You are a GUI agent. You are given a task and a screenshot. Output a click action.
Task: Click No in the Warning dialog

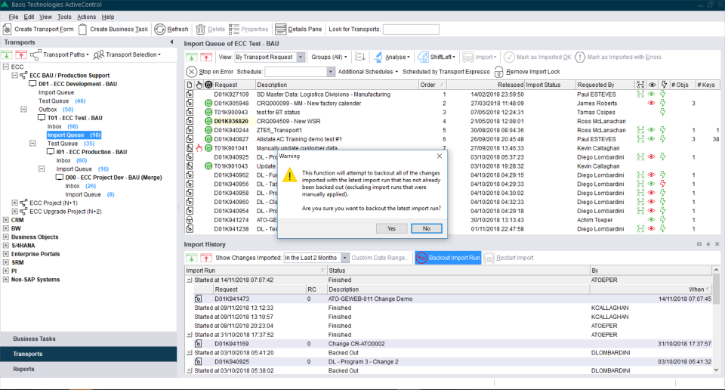click(x=426, y=228)
